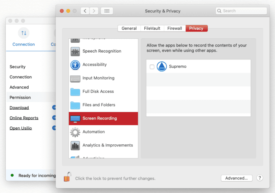Image resolution: width=275 pixels, height=193 pixels.
Task: Select Analytics & Improvements in privacy list
Action: click(x=103, y=145)
